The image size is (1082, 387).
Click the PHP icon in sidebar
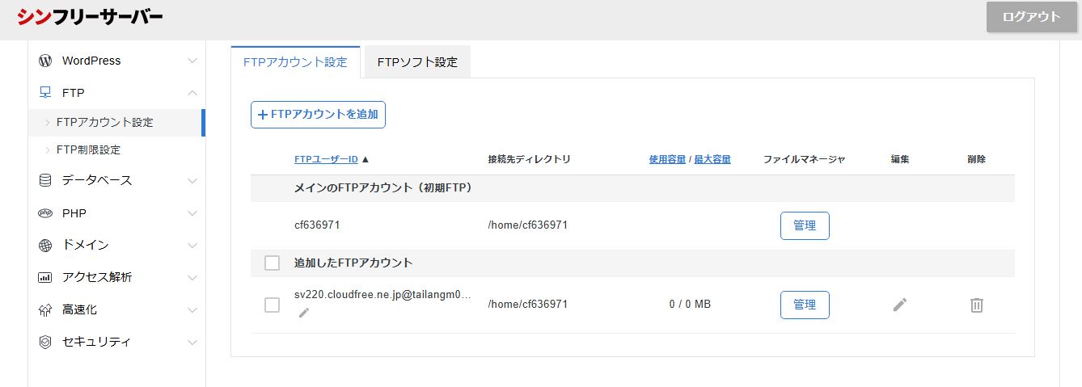(x=45, y=213)
